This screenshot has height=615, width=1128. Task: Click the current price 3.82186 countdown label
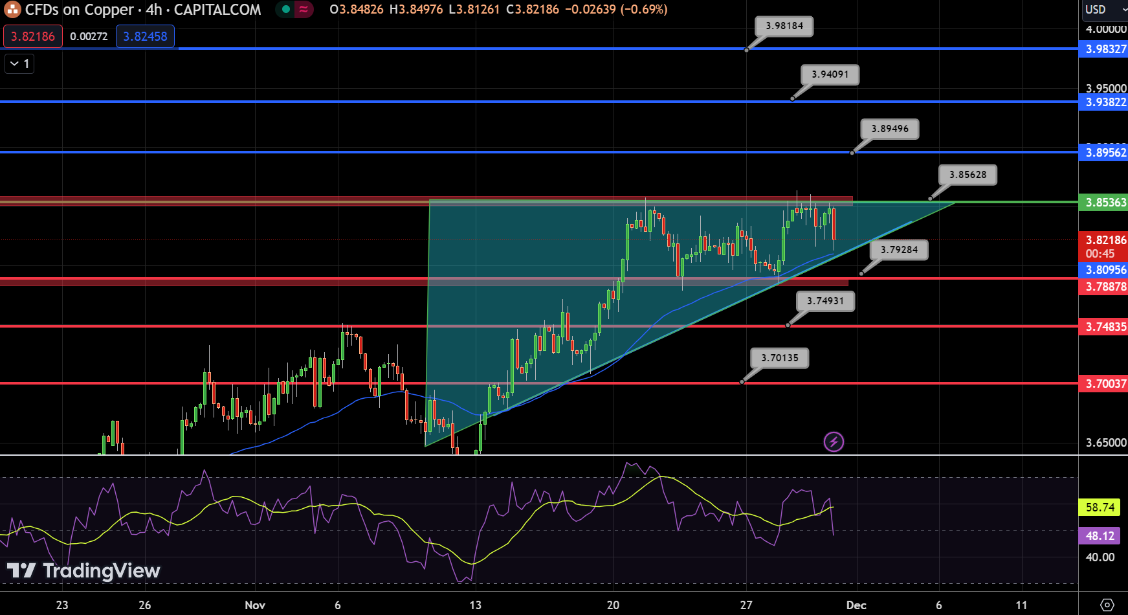click(1104, 247)
